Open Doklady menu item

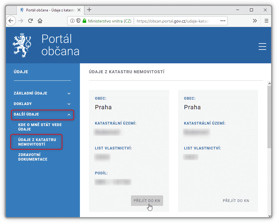[23, 104]
